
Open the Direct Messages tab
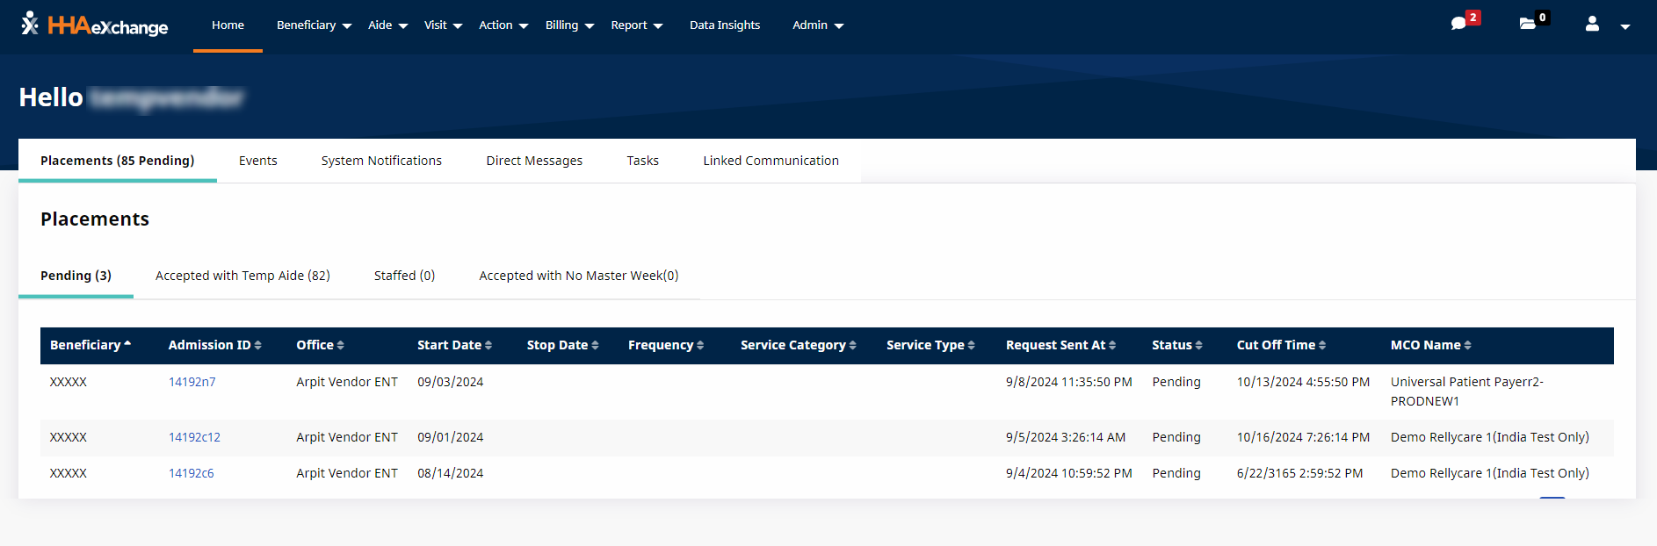point(534,161)
